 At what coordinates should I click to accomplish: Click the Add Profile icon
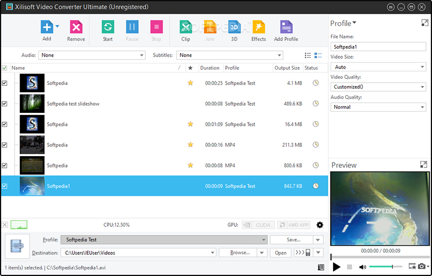tap(286, 27)
